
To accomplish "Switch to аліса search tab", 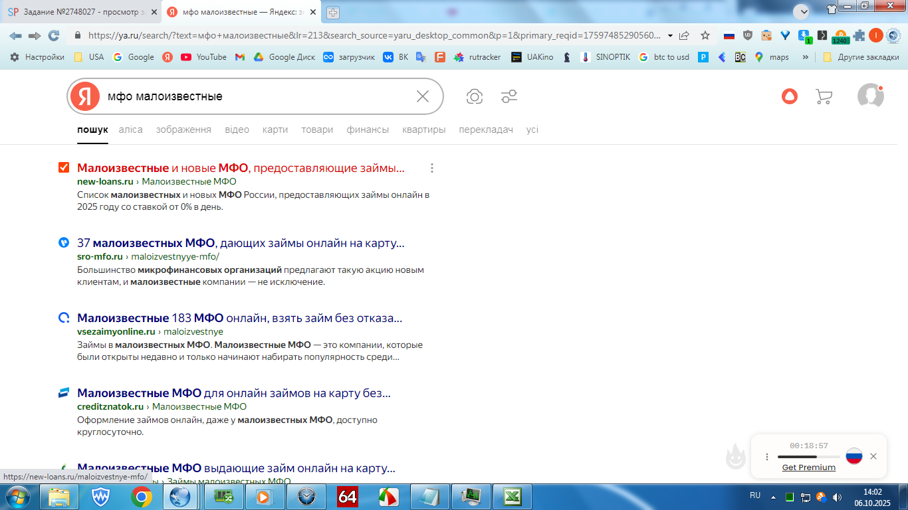I will [131, 129].
